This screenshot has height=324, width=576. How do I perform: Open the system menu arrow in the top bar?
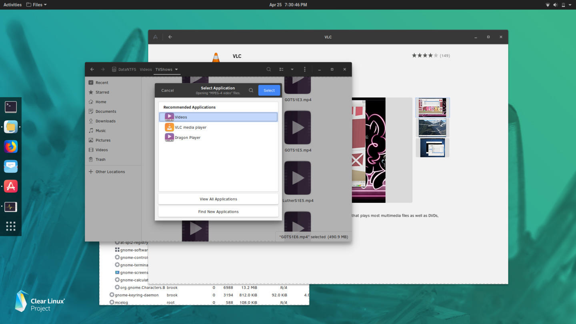click(x=570, y=5)
